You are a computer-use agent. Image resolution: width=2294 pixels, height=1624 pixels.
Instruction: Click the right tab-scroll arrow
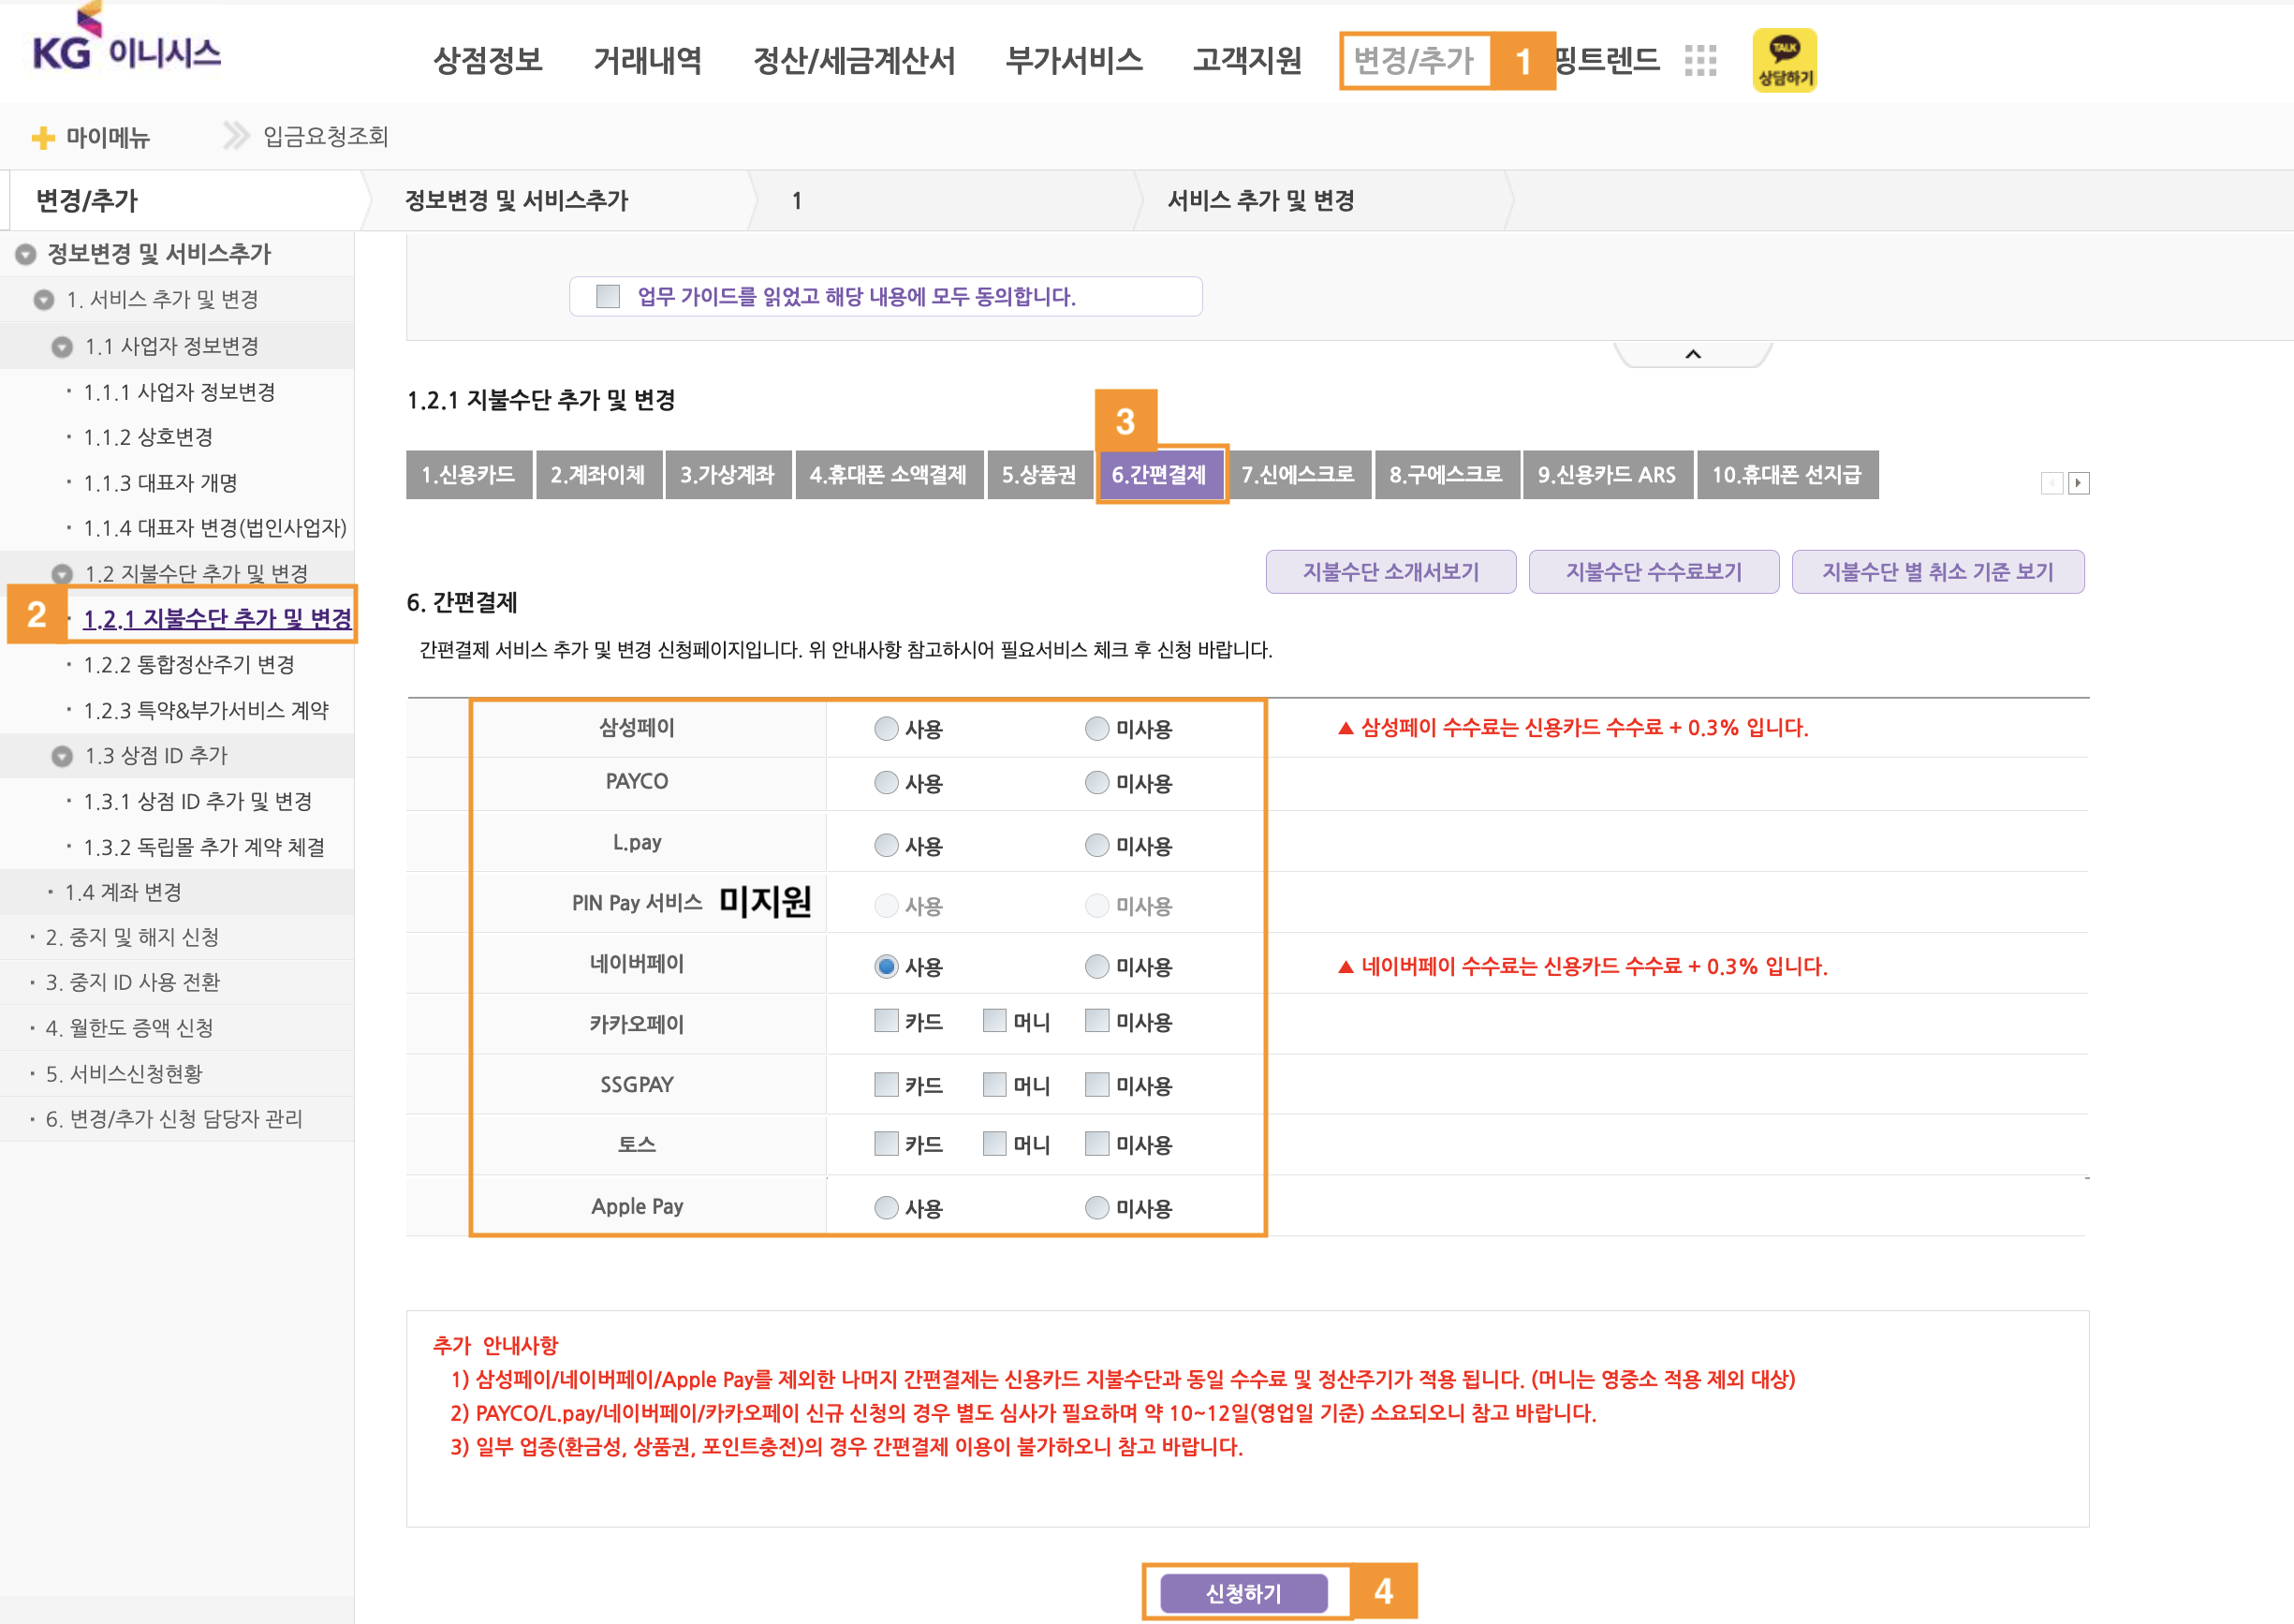[2078, 483]
